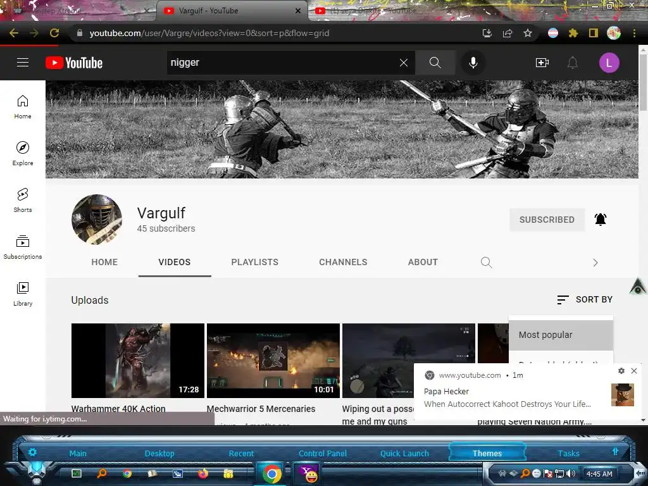Screen dimensions: 648x486
Task: Open the Chrome taskbar button
Action: tap(271, 473)
